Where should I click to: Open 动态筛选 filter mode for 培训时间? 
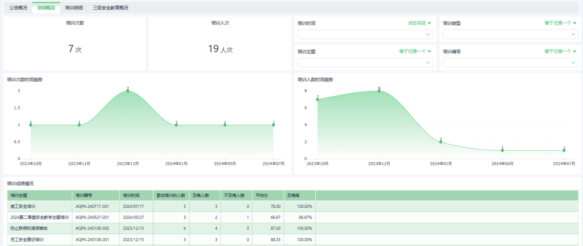pos(419,23)
